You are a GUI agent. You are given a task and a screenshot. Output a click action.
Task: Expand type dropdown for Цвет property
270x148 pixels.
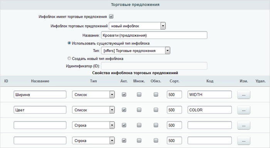click(x=93, y=110)
